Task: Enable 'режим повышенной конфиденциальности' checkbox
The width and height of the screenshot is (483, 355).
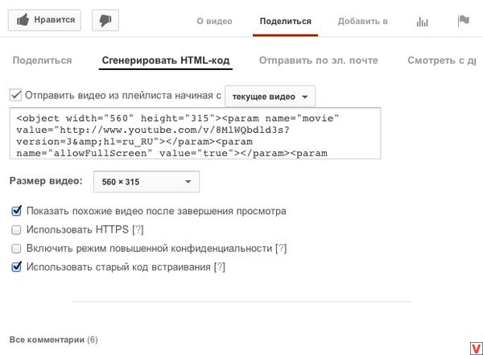Action: click(16, 249)
